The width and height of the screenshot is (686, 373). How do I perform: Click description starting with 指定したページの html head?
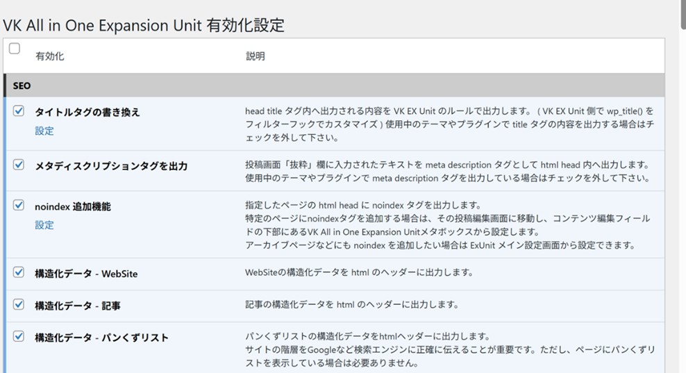pyautogui.click(x=448, y=225)
